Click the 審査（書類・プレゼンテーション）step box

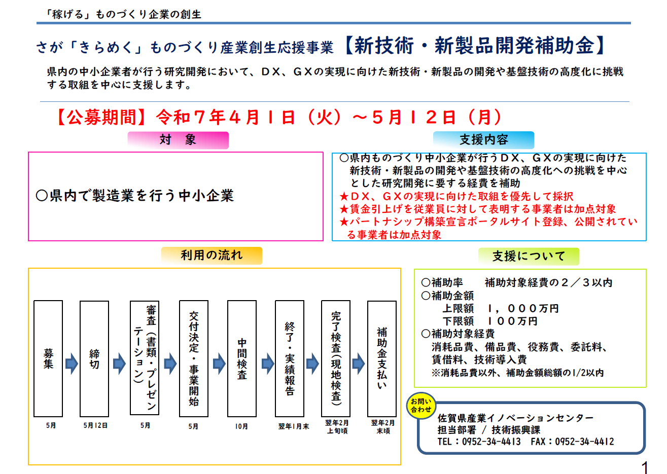click(145, 358)
